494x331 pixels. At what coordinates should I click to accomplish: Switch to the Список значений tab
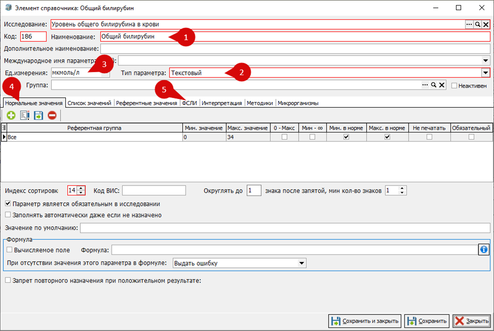point(89,103)
